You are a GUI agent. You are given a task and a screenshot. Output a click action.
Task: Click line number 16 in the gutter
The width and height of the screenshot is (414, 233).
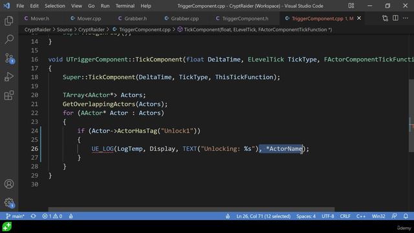click(34, 60)
